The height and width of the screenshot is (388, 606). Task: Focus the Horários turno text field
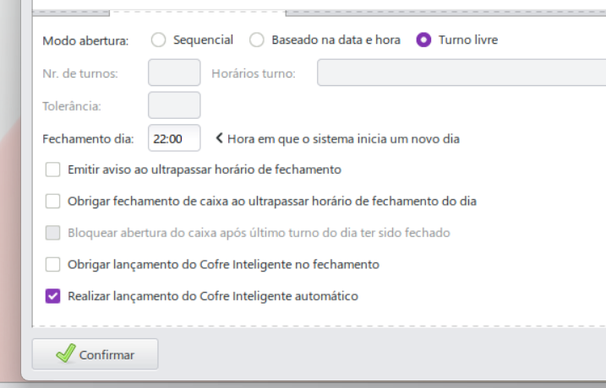point(461,73)
